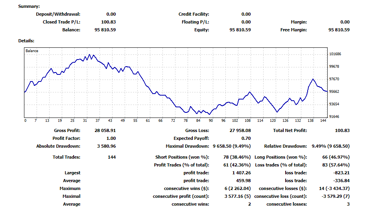Click the Credit Facility label

pyautogui.click(x=194, y=14)
